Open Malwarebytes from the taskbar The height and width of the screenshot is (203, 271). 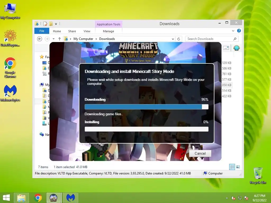(71, 198)
